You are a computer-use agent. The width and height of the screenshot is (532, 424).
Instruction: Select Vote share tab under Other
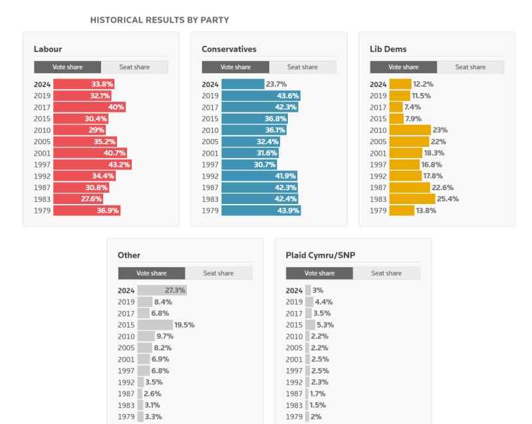152,273
